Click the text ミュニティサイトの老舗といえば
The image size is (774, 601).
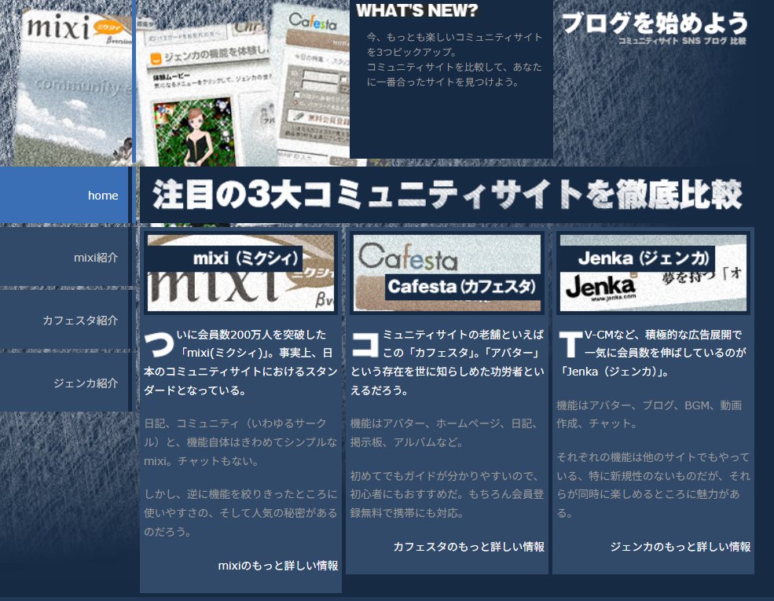pos(463,335)
